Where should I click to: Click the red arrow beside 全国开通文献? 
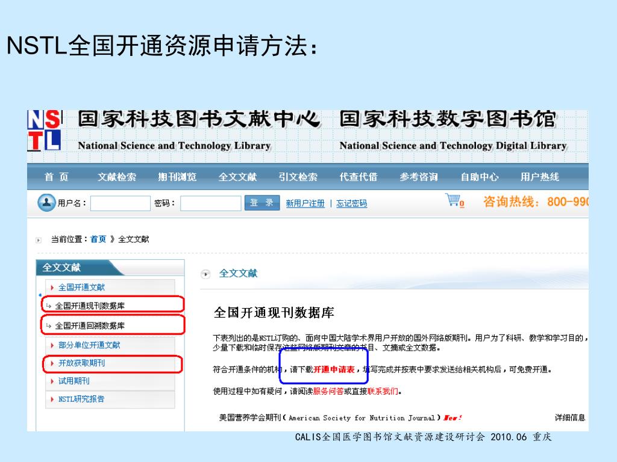click(52, 288)
